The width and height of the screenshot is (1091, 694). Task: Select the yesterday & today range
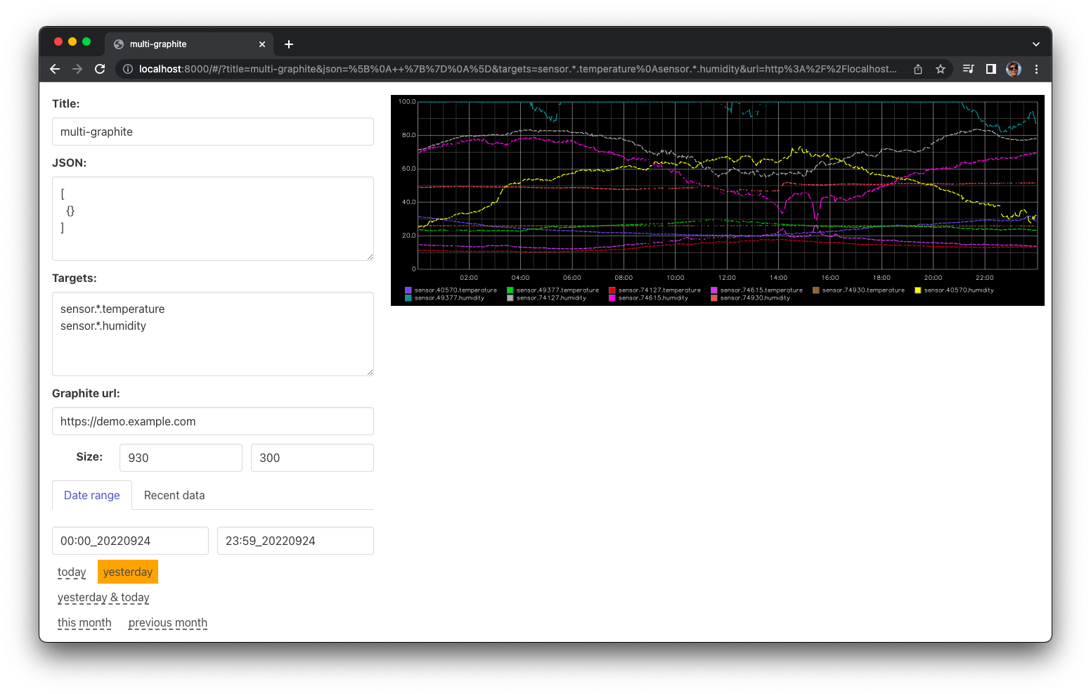click(103, 598)
